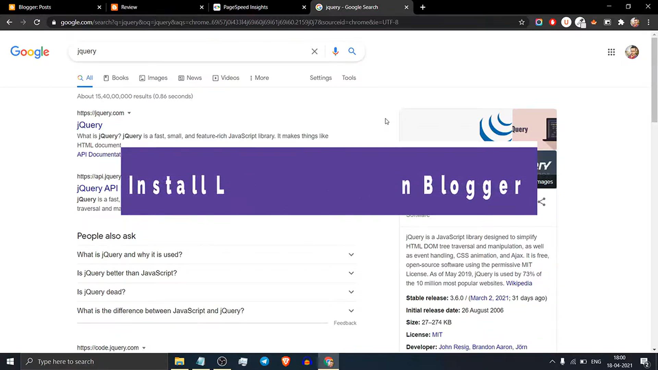This screenshot has width=658, height=370.
Task: Open the notification center icon
Action: click(645, 362)
